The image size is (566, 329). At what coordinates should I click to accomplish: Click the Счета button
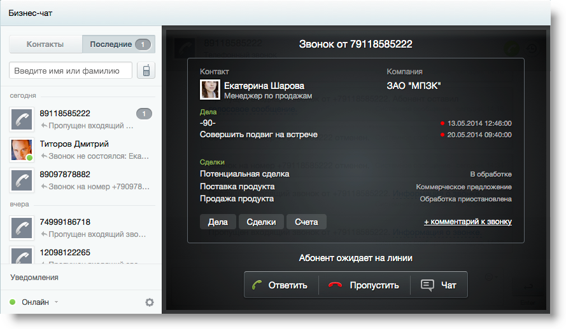tap(306, 222)
